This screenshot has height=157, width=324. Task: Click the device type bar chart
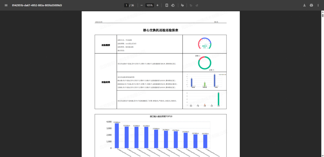[205, 81]
